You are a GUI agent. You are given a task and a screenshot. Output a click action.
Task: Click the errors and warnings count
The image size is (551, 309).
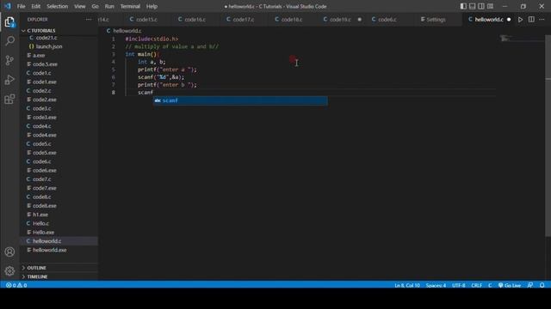[x=16, y=285]
